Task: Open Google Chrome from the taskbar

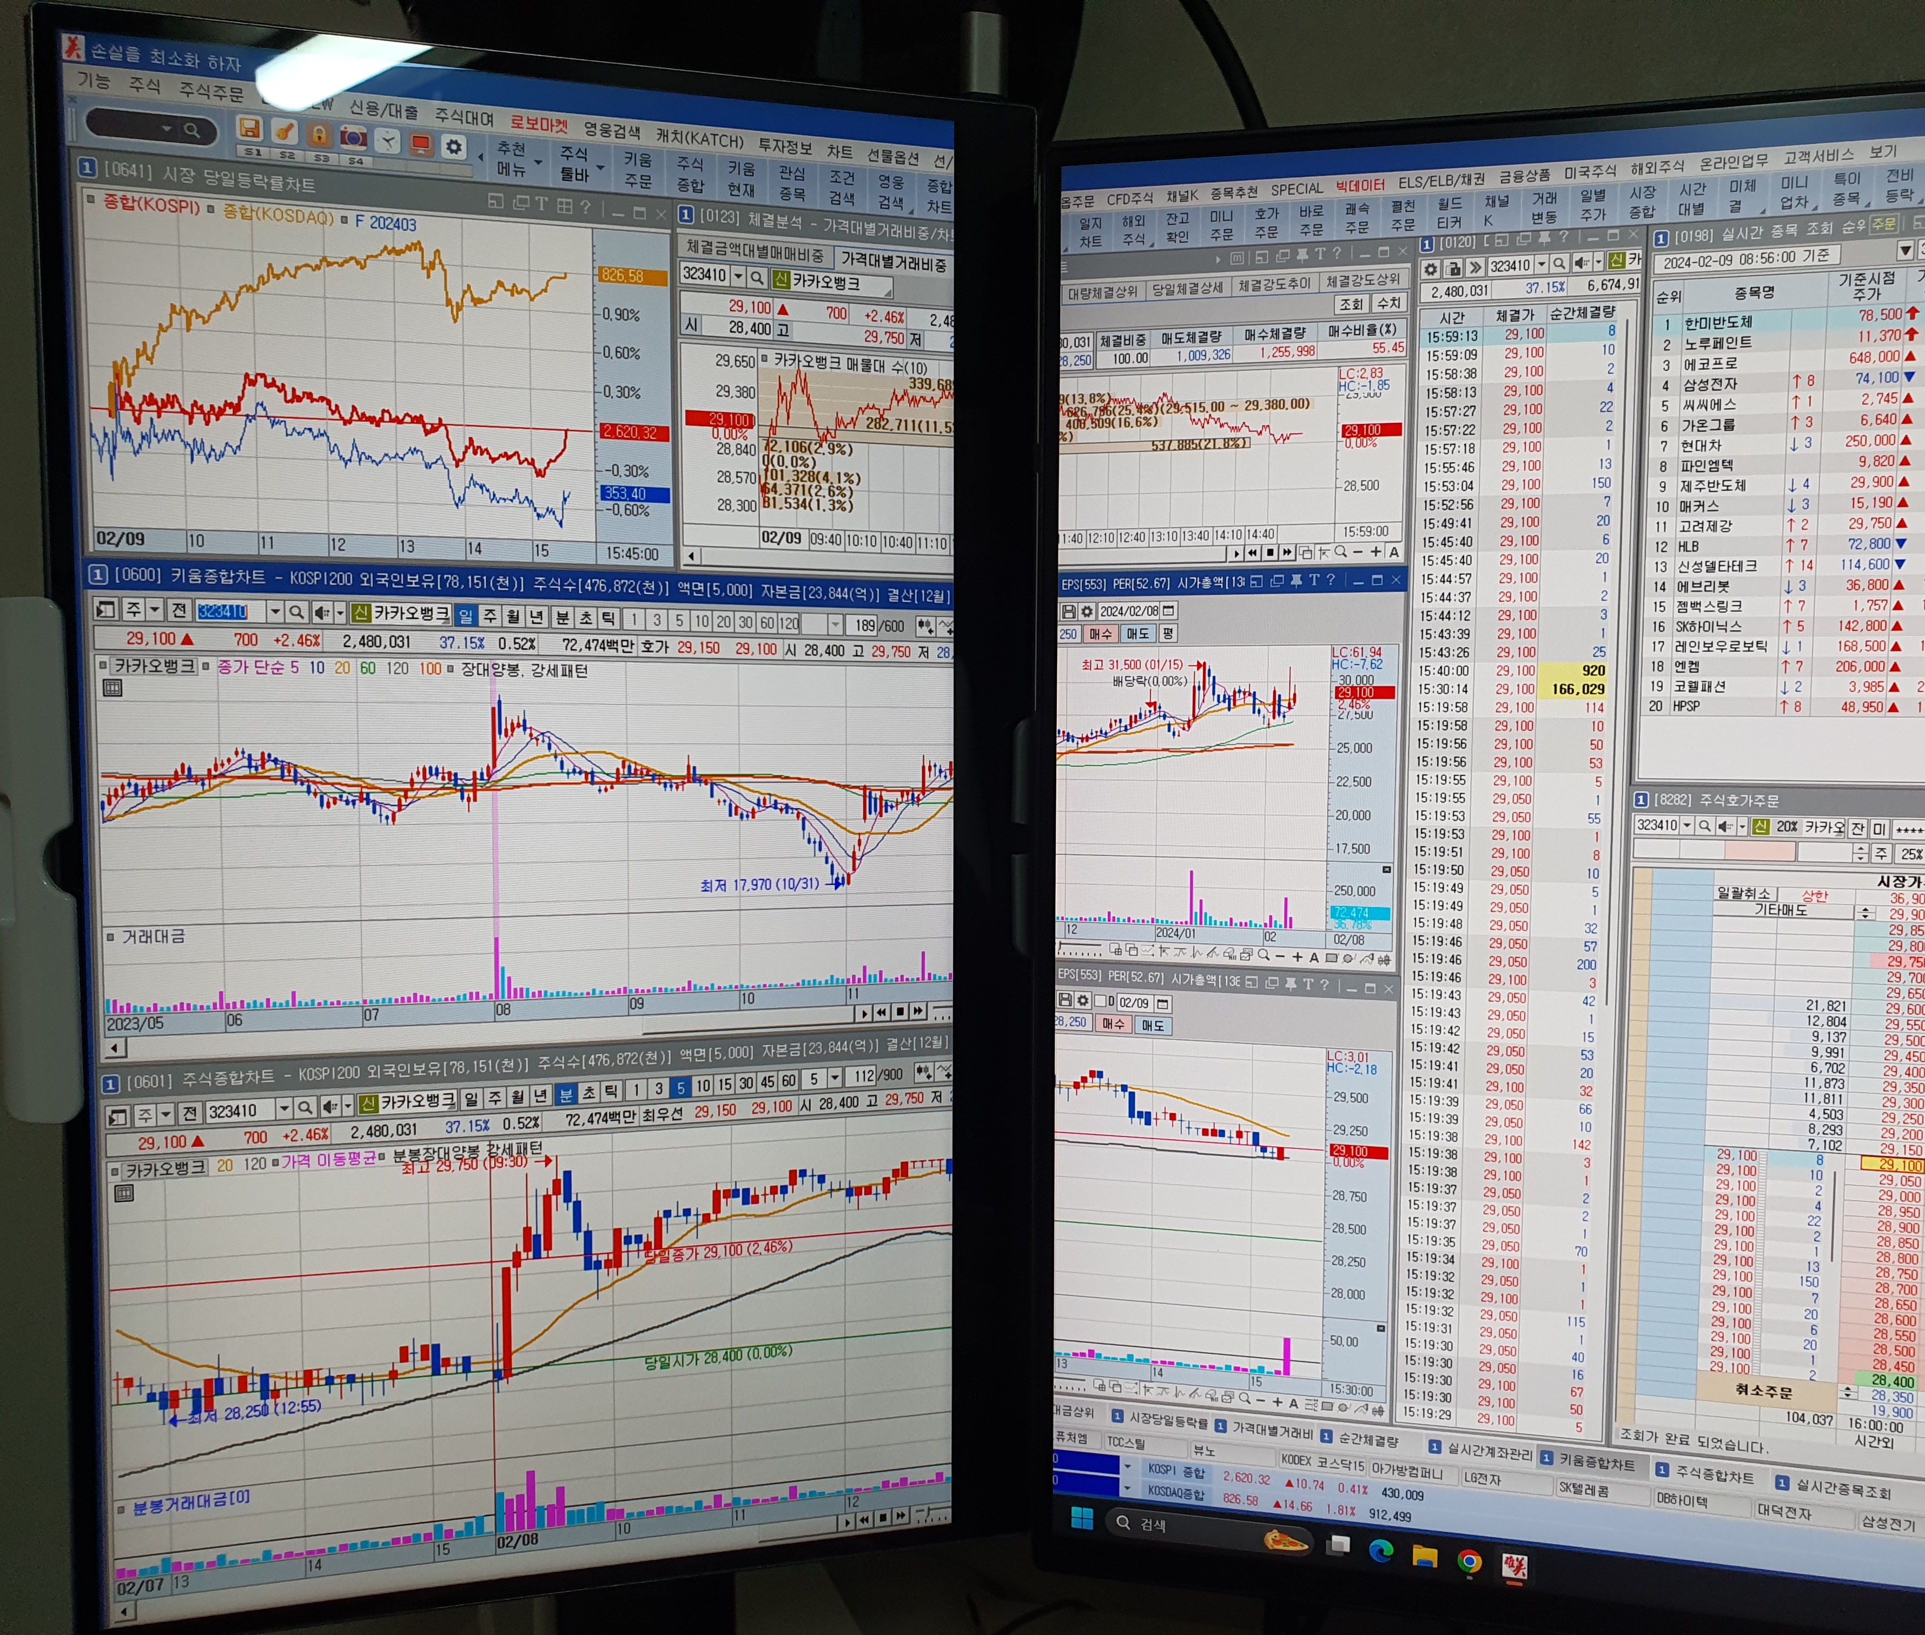Action: coord(1469,1562)
